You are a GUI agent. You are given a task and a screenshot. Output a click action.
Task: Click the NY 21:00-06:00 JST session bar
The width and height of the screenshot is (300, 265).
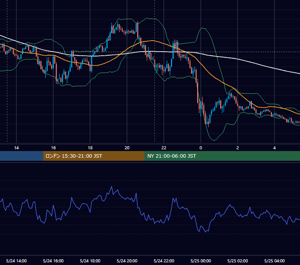(222, 156)
